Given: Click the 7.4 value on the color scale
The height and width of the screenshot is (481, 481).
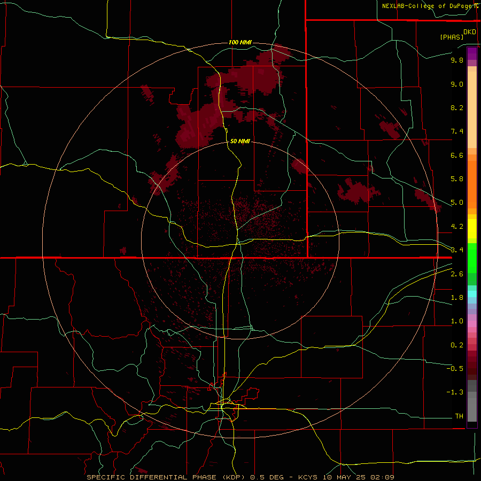Looking at the screenshot, I should (457, 131).
